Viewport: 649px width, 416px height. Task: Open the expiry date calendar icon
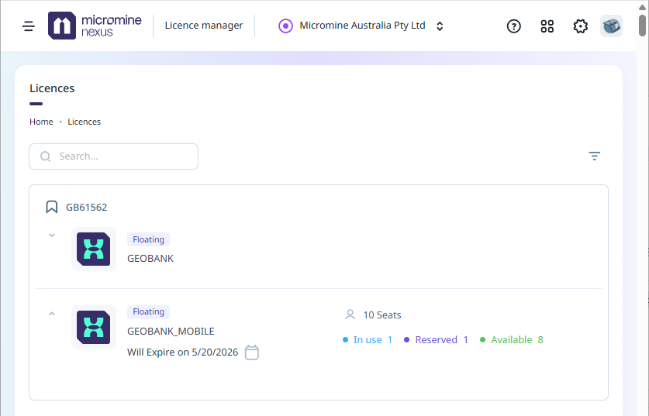point(252,352)
